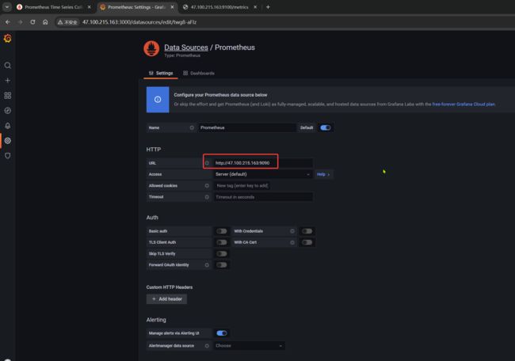Toggle the Default data source switch

(325, 127)
